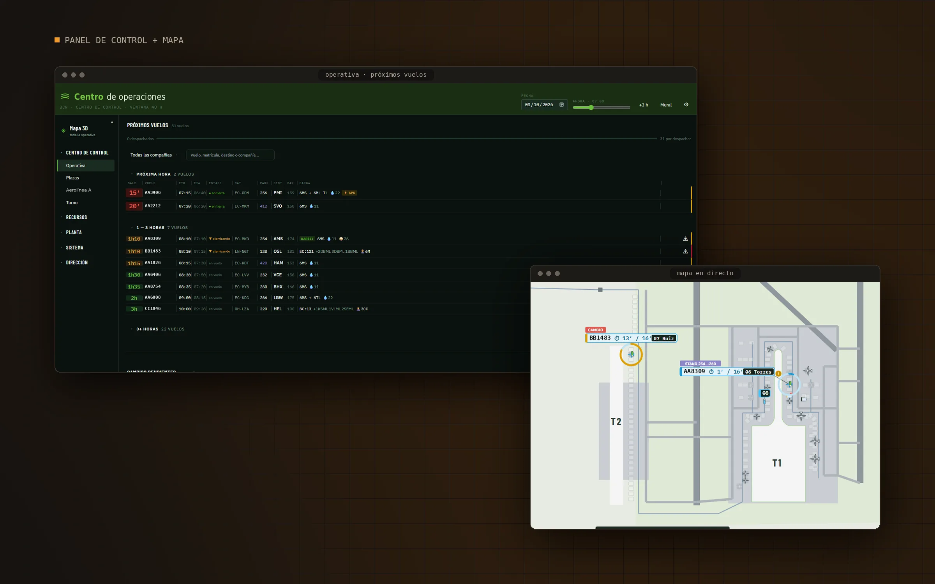This screenshot has height=584, width=935.
Task: Click the Mapa 3D diamond icon
Action: point(64,131)
